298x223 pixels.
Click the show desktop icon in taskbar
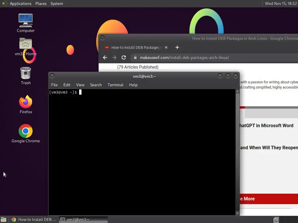3,220
